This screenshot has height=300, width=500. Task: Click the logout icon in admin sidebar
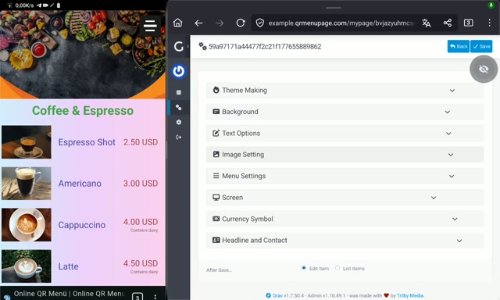(x=179, y=137)
